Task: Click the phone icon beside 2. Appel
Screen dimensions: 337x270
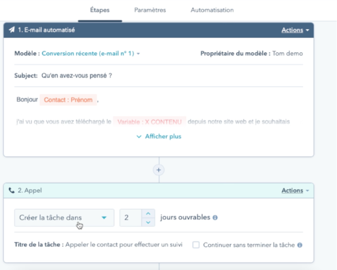Action: pyautogui.click(x=12, y=191)
